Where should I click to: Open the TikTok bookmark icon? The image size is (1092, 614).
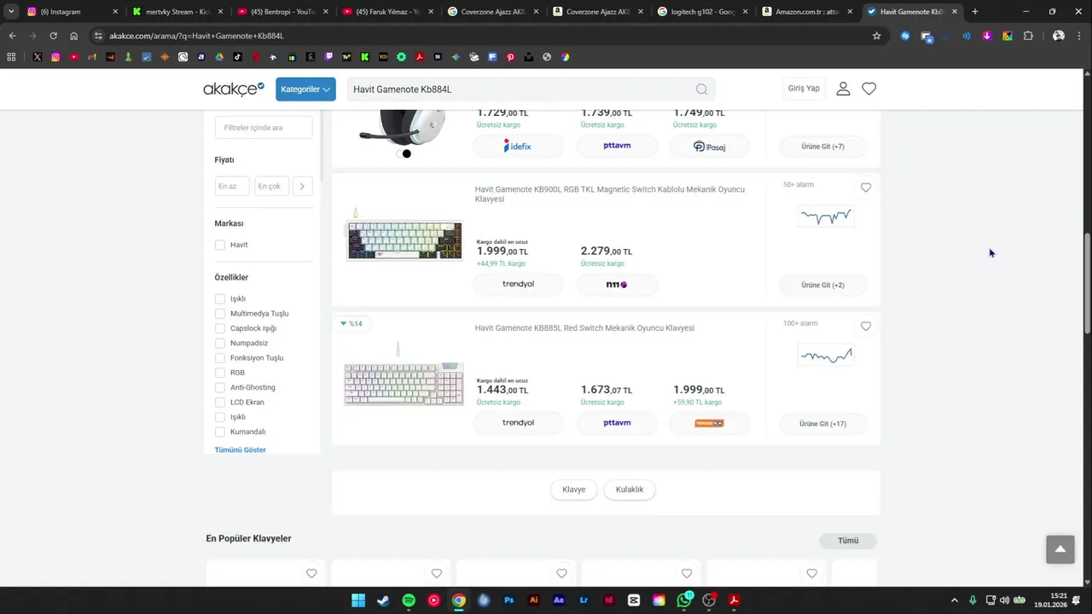click(x=237, y=57)
